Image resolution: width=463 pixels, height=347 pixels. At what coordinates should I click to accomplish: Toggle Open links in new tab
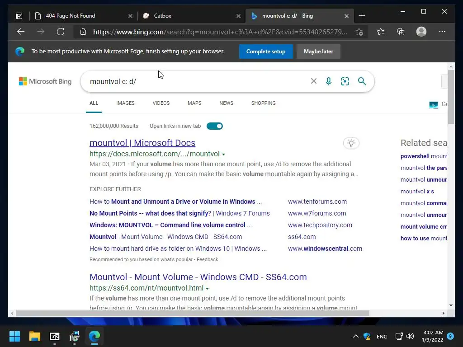[x=215, y=126]
